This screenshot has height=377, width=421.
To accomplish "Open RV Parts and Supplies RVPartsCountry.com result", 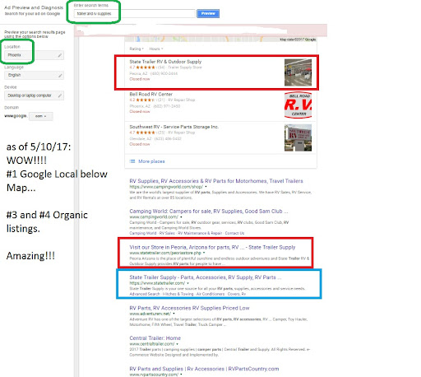I will (204, 369).
